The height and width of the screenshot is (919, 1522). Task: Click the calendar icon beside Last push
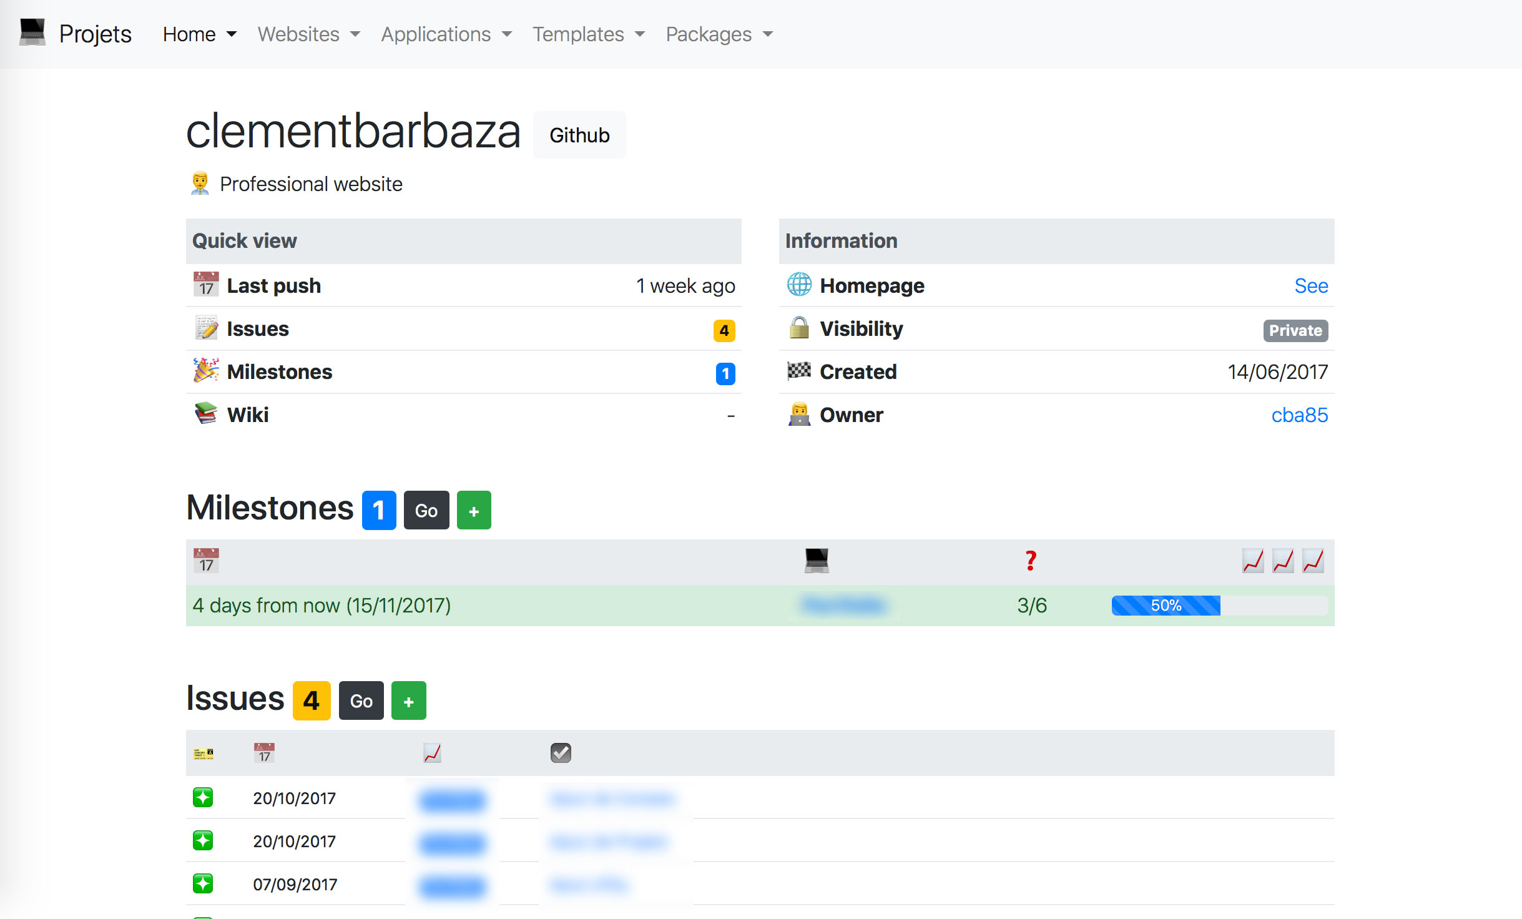[205, 285]
